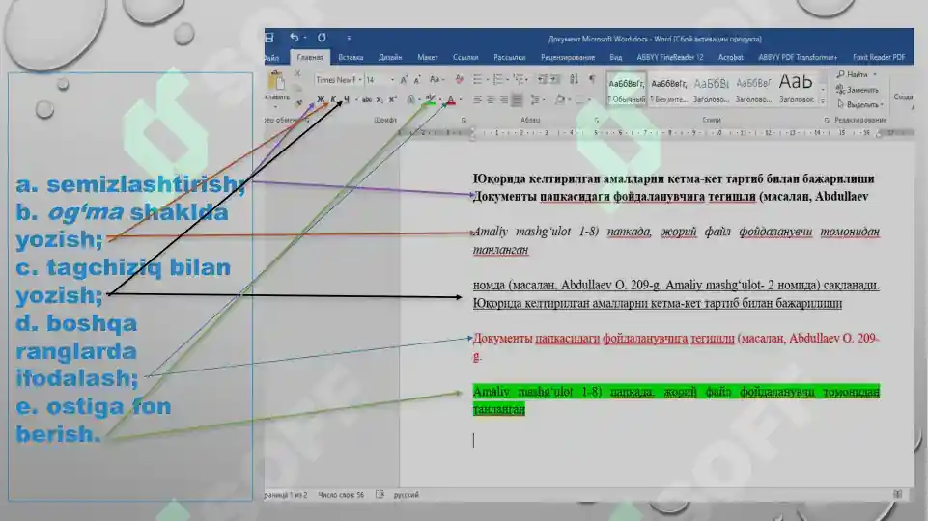Screen dimensions: 928x521
Task: Switch to the Рассылки (Mailings) tab
Action: [510, 57]
